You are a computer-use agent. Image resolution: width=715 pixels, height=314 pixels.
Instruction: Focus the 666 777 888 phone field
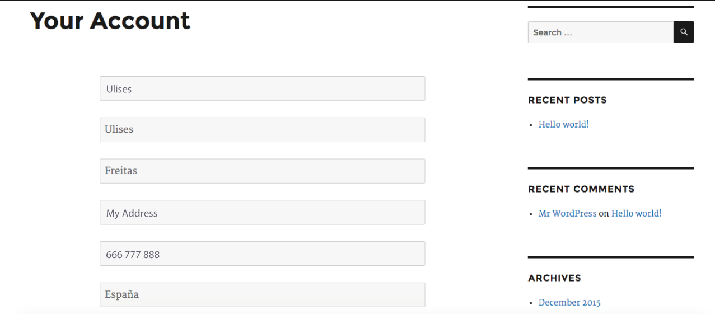[262, 254]
